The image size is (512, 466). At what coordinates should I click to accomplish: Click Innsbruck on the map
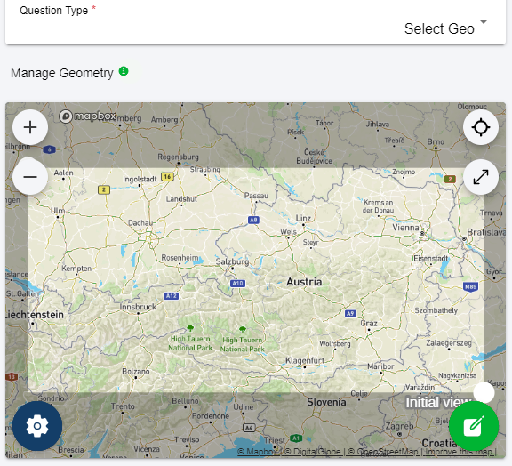pos(138,307)
